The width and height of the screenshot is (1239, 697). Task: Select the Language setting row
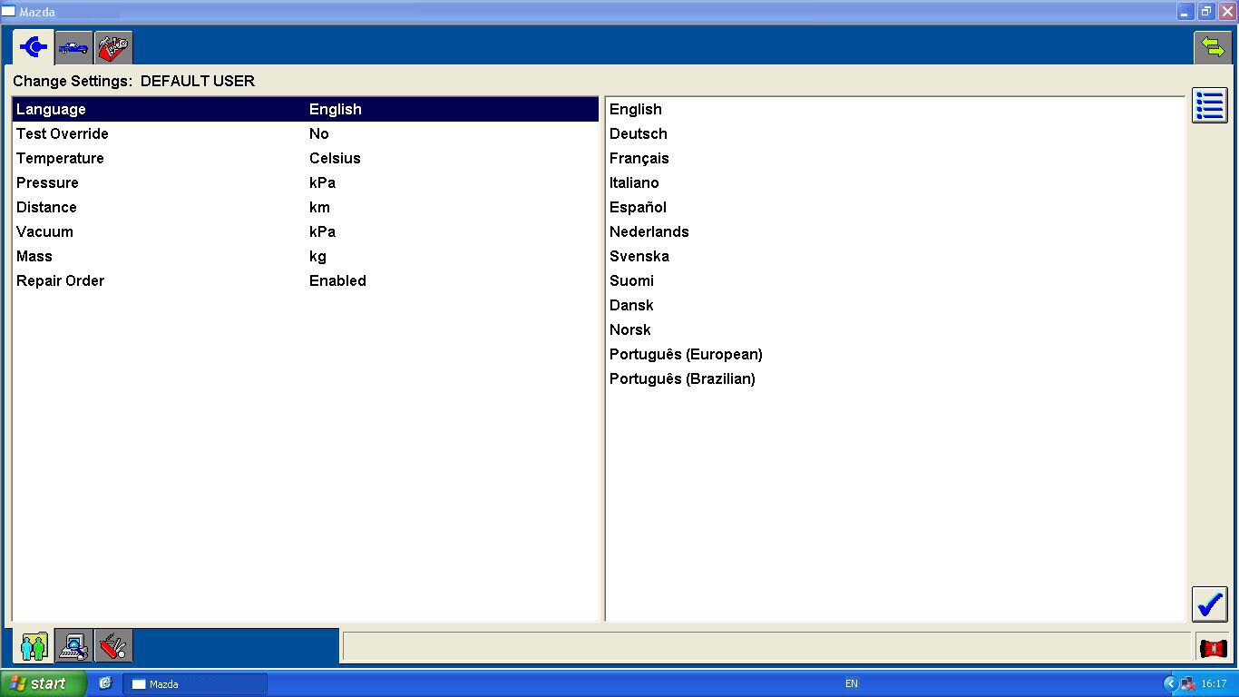306,109
